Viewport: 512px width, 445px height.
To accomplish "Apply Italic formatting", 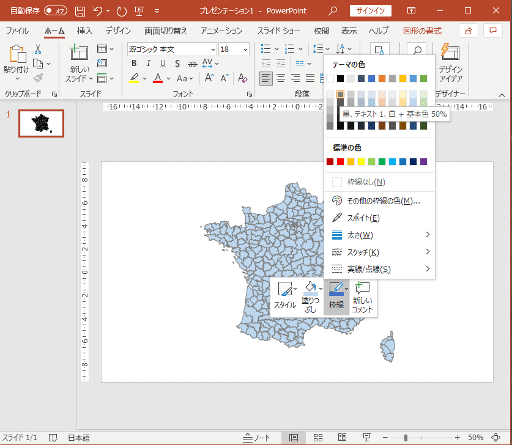I will tap(148, 64).
